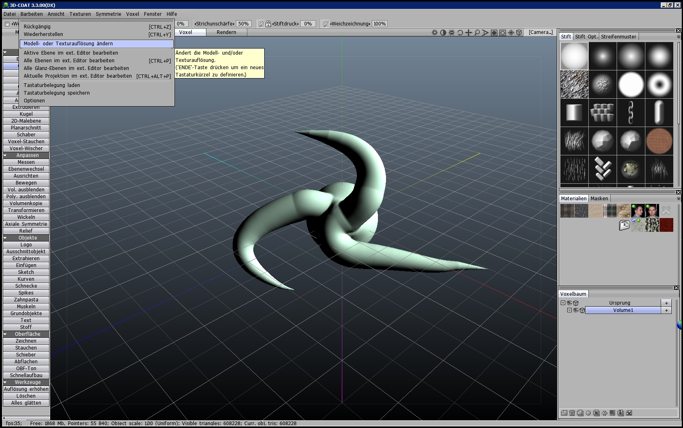Screen dimensions: 683x428
Task: Collapse the Ursprung tree node
Action: point(563,303)
